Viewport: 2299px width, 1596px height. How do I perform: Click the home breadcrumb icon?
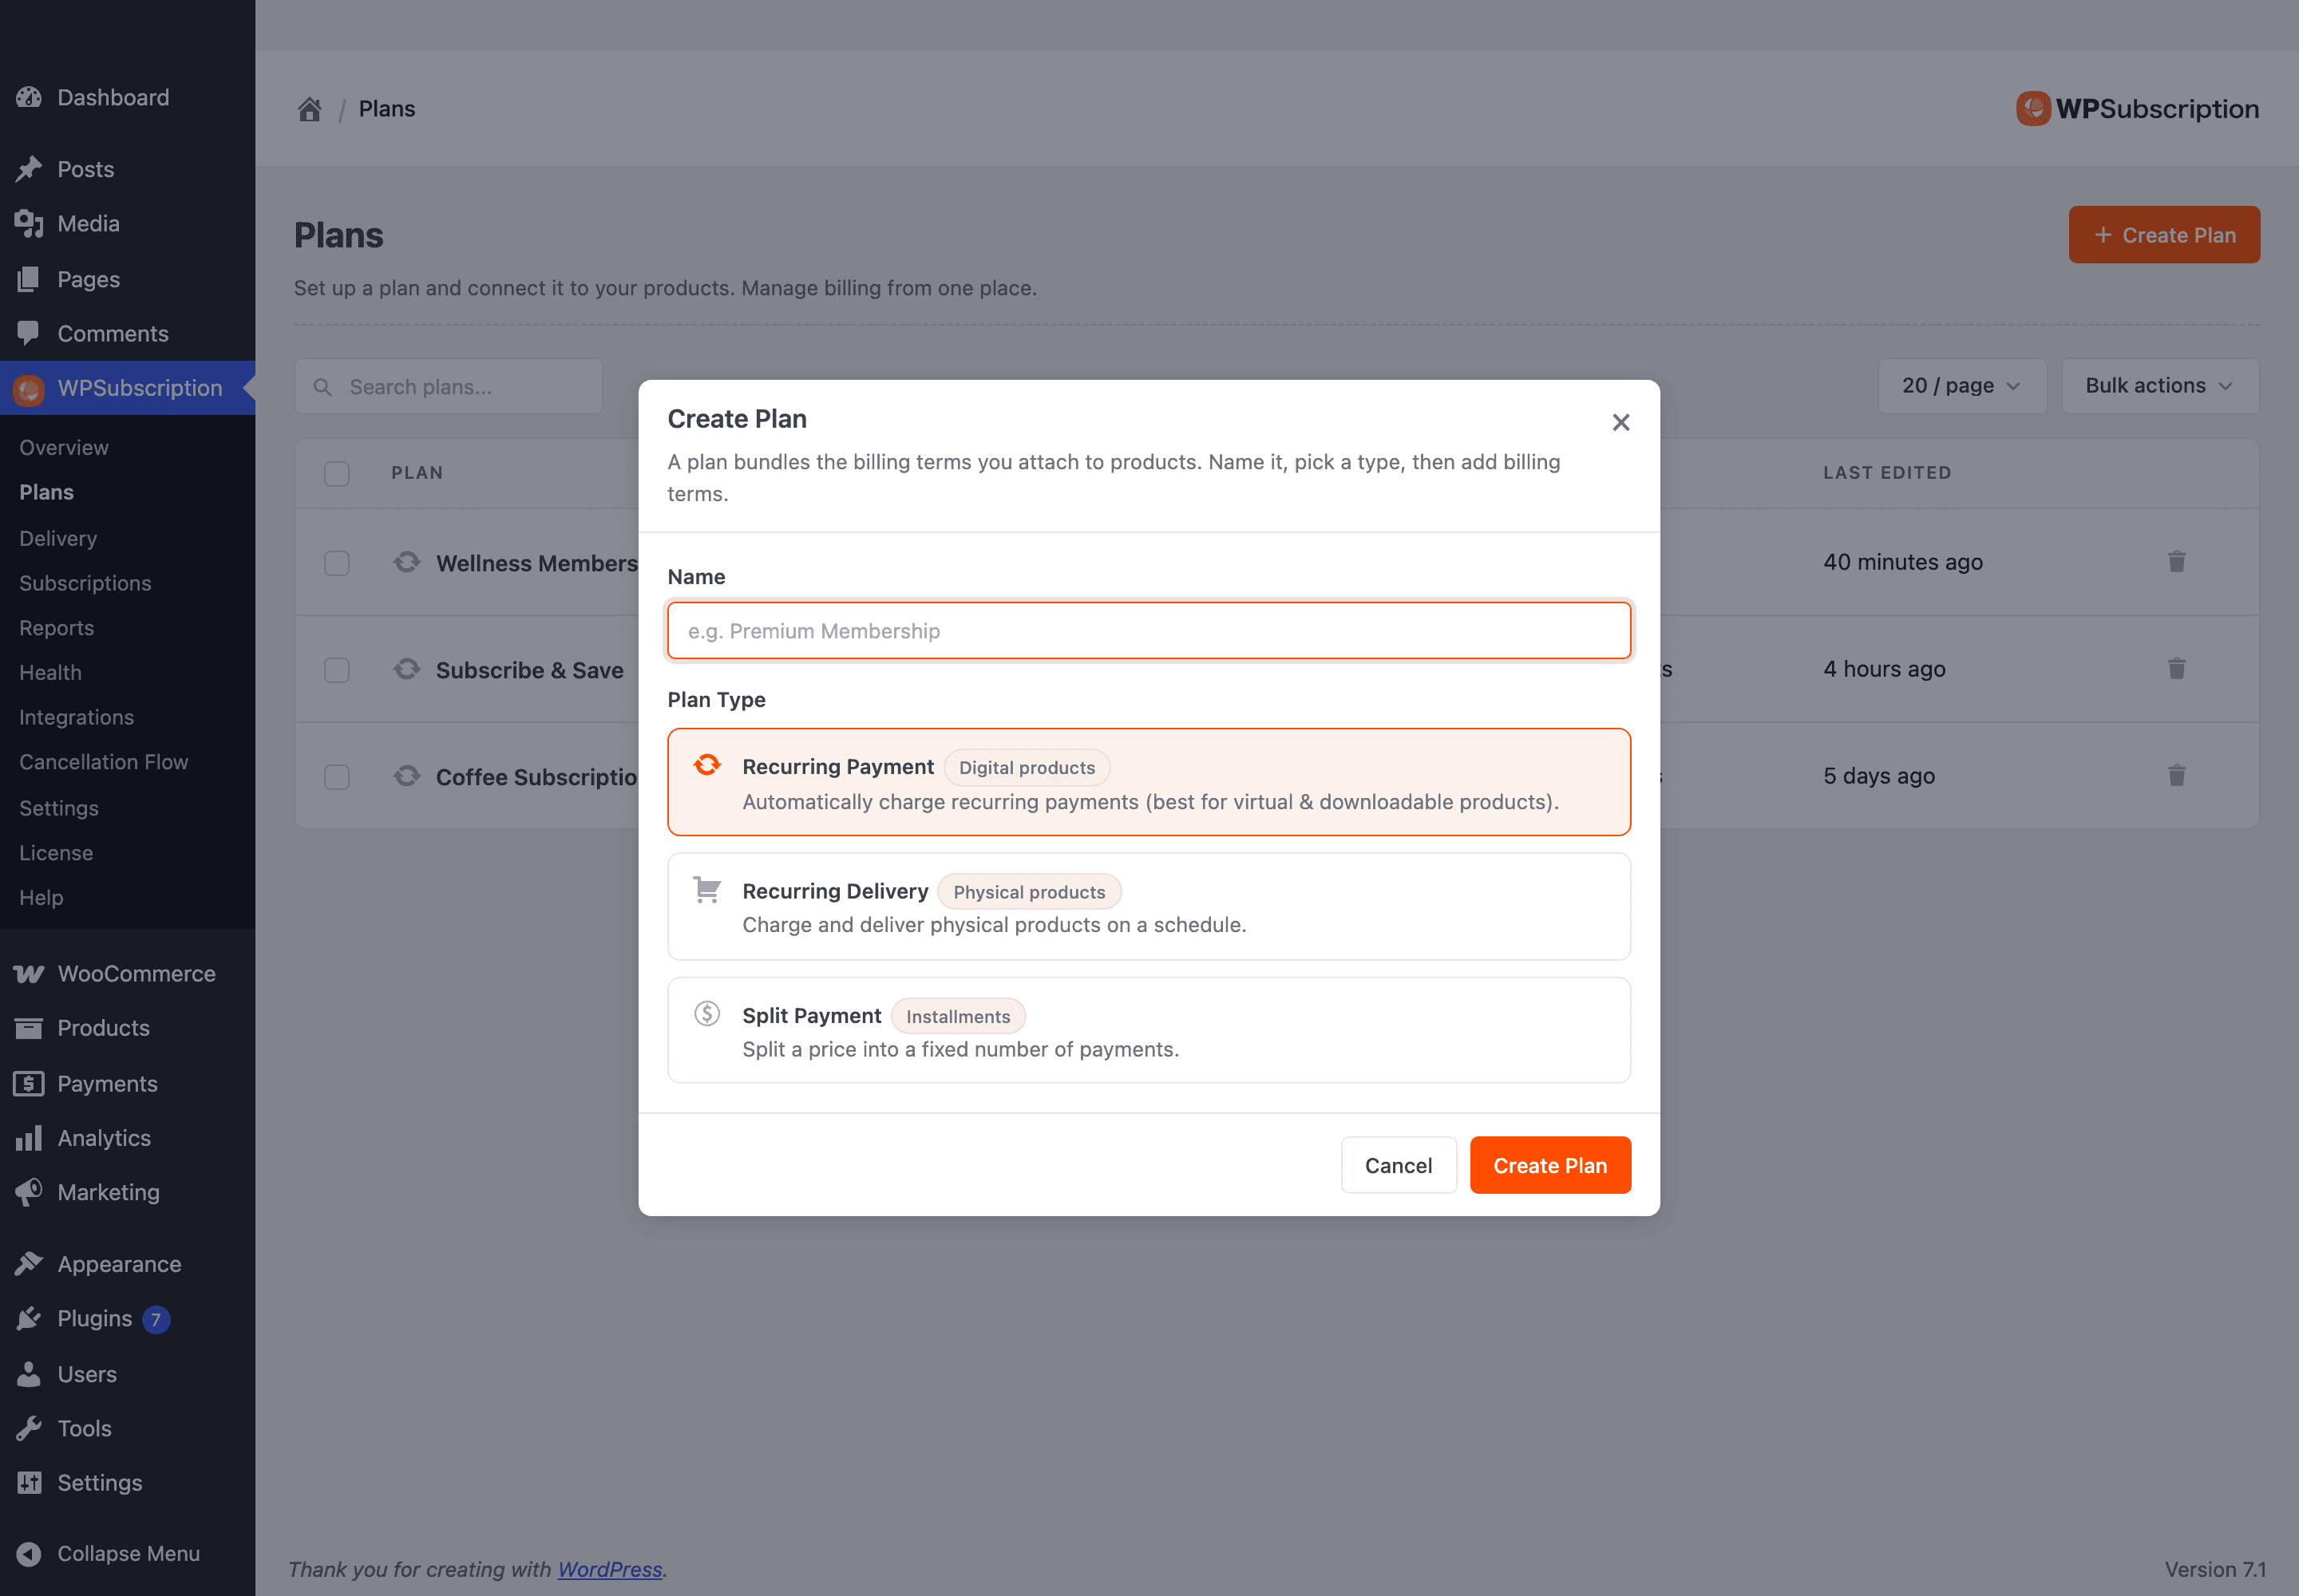point(309,109)
